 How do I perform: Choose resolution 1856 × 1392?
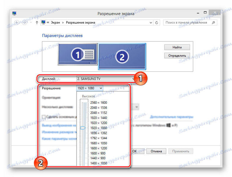pos(99,133)
